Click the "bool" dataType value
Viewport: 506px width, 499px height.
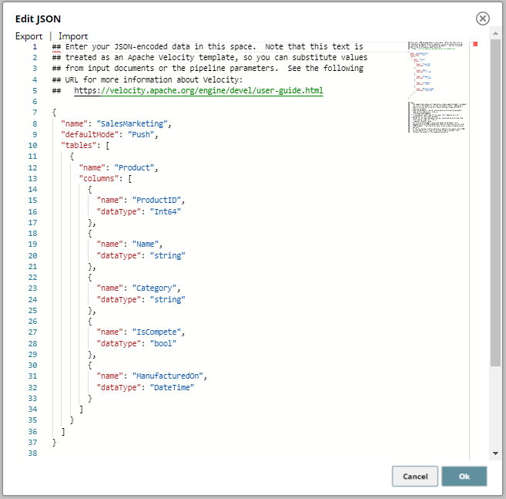click(163, 343)
